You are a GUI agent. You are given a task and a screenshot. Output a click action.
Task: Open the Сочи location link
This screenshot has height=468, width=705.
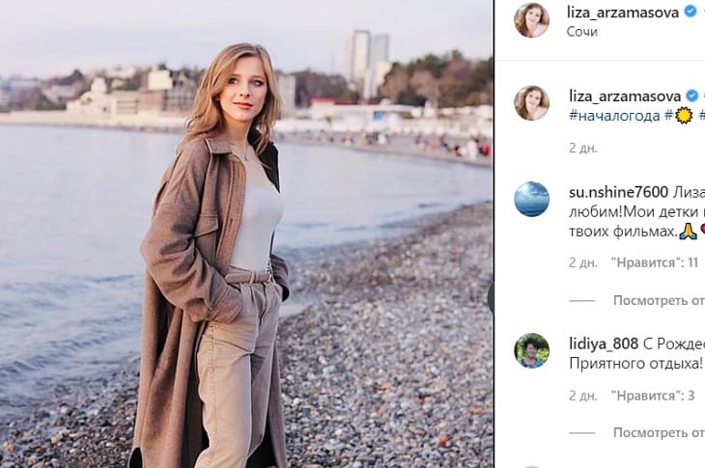(582, 31)
